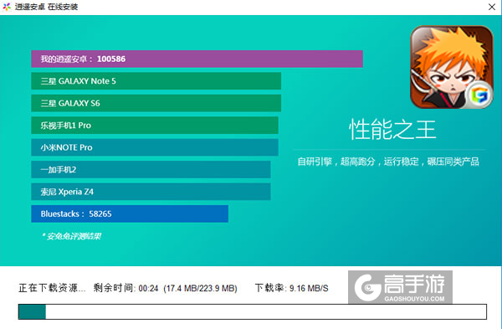
Task: Click the 一加手机2 benchmark bar
Action: point(151,169)
